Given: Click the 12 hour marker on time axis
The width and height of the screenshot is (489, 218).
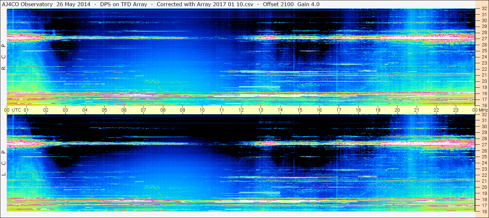Looking at the screenshot, I should pos(241,110).
